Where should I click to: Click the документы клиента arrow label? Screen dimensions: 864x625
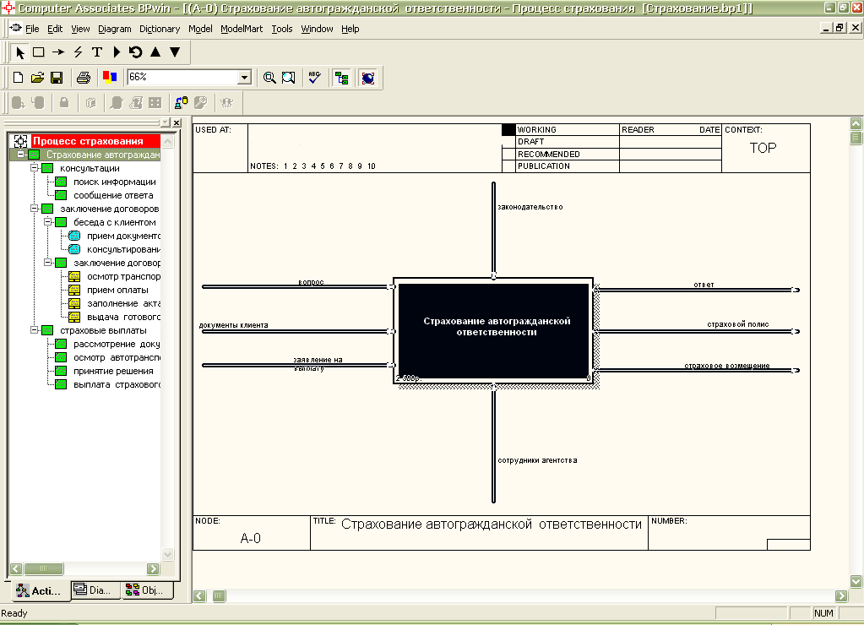pos(233,325)
